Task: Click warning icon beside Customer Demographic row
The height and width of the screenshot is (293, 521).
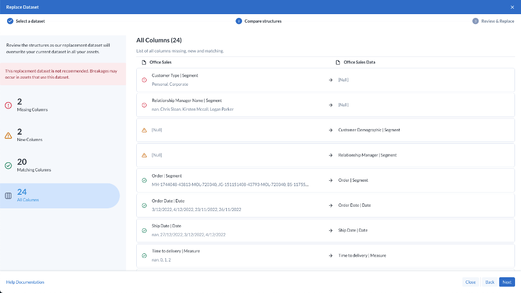Action: point(144,130)
